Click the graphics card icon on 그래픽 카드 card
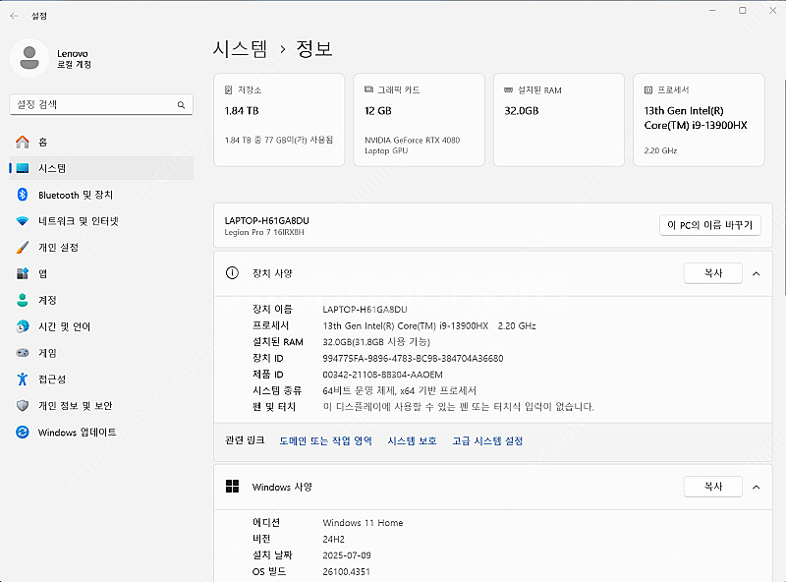The image size is (786, 582). [x=368, y=89]
